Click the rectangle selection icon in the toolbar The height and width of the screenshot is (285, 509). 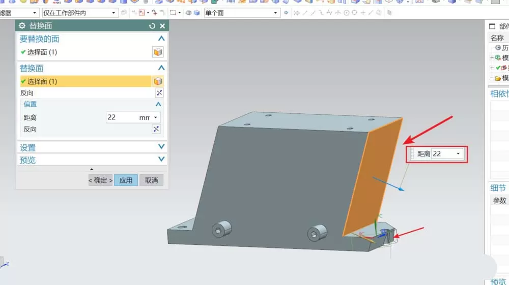click(173, 13)
